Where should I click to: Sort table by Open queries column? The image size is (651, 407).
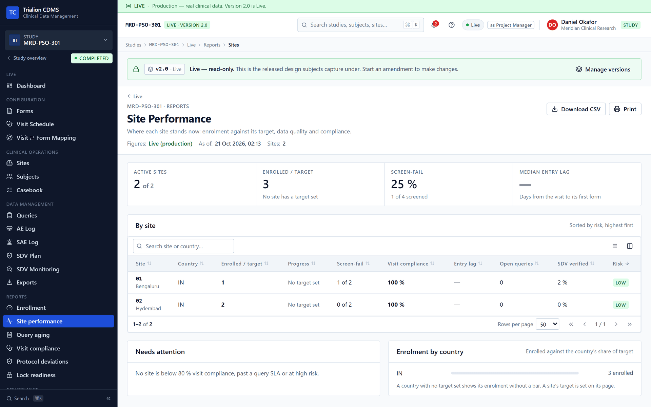tap(519, 264)
